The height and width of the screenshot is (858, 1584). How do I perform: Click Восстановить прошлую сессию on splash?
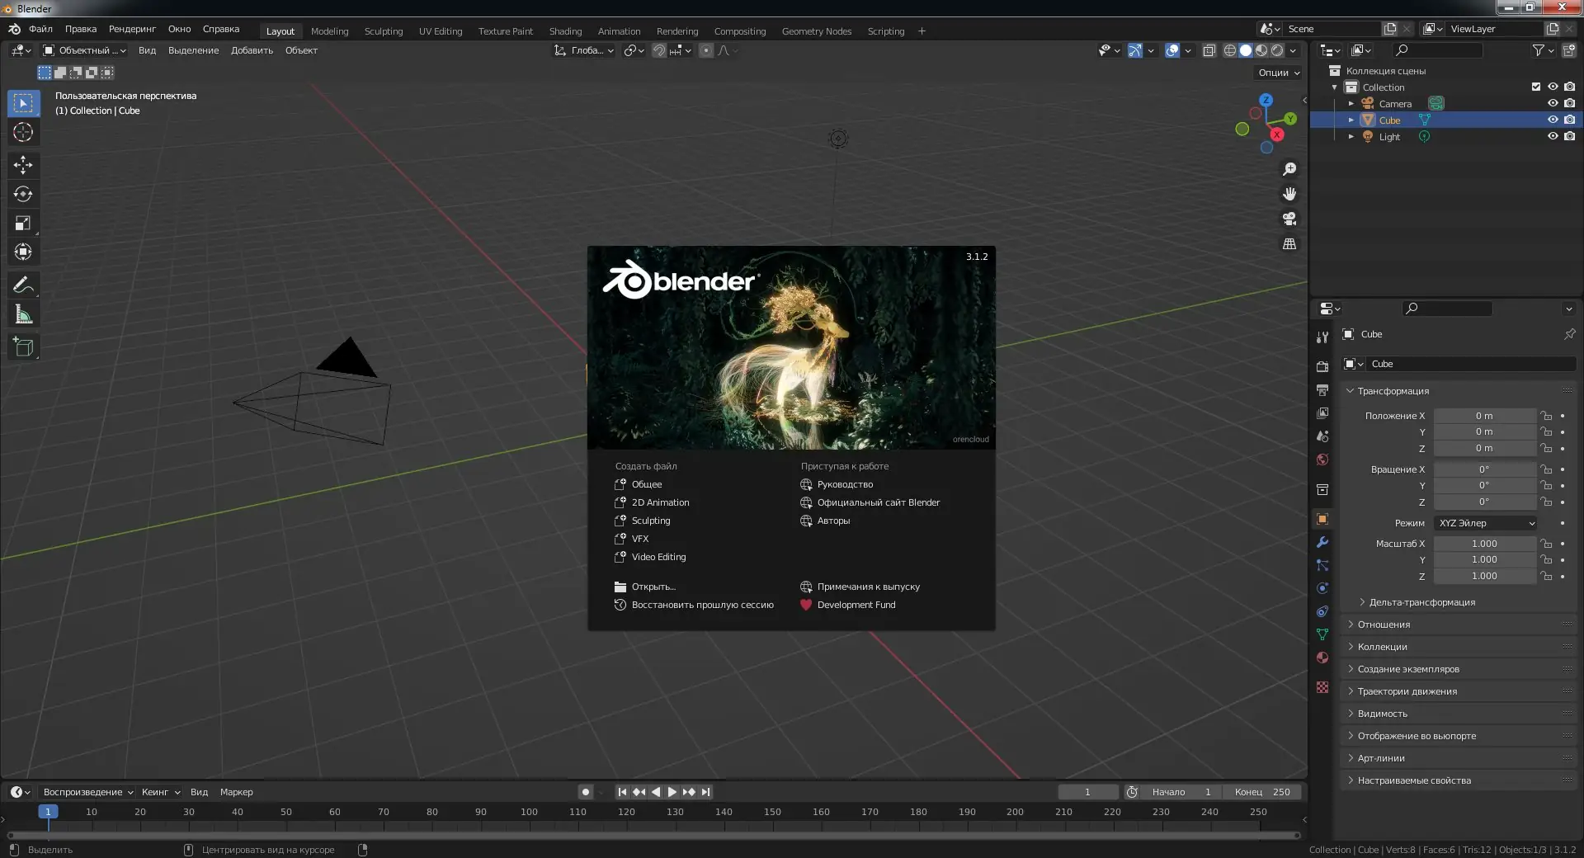pos(702,605)
